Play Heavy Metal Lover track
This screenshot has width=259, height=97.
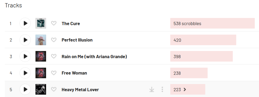coord(25,89)
